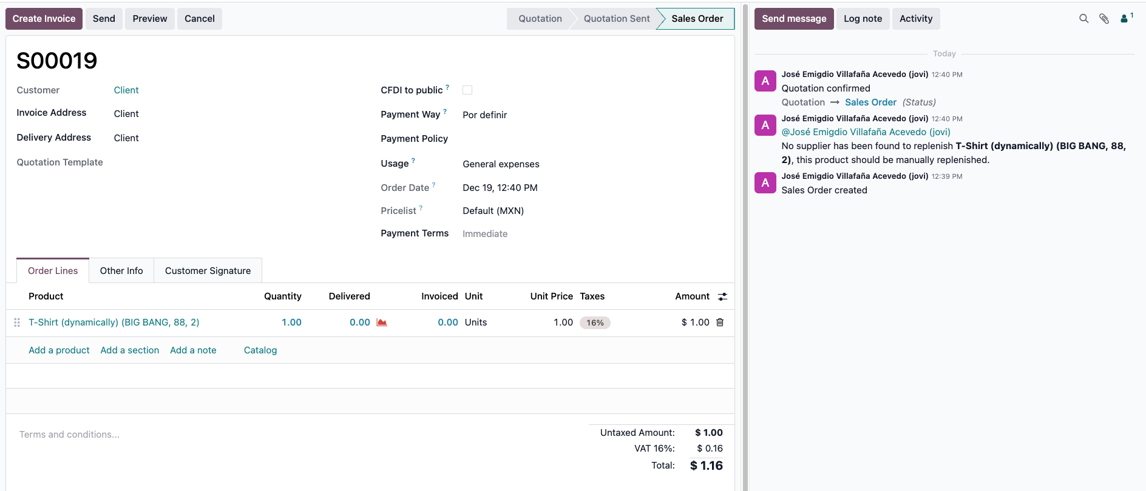Open column settings adjust icon
Screen dimensions: 1146x491
click(x=722, y=296)
